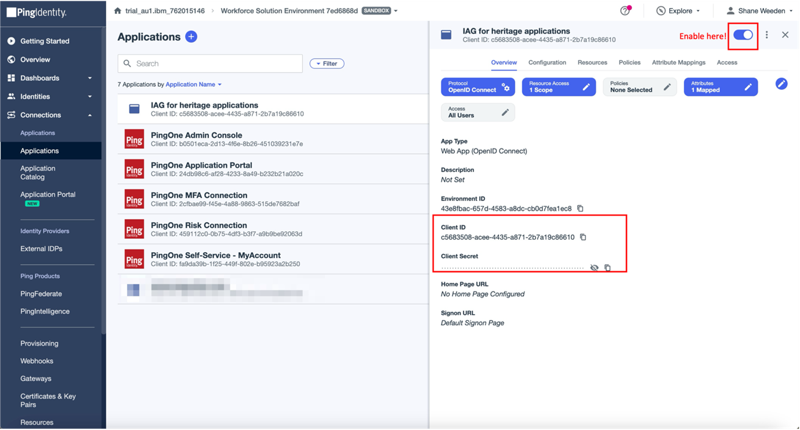This screenshot has height=430, width=800.
Task: Copy the Client Secret value
Action: (x=607, y=268)
